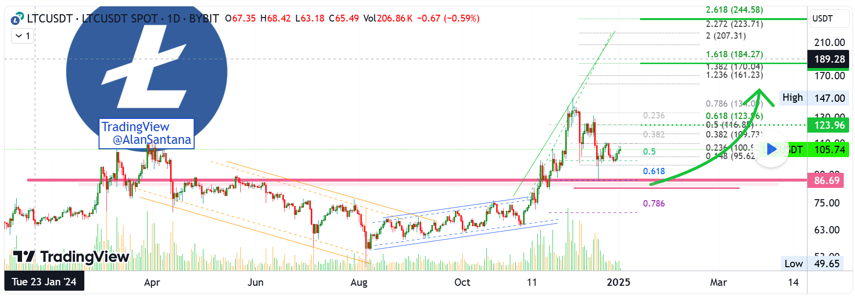Click the black 189.28 crosshair price tag
855x299 pixels.
coord(829,59)
